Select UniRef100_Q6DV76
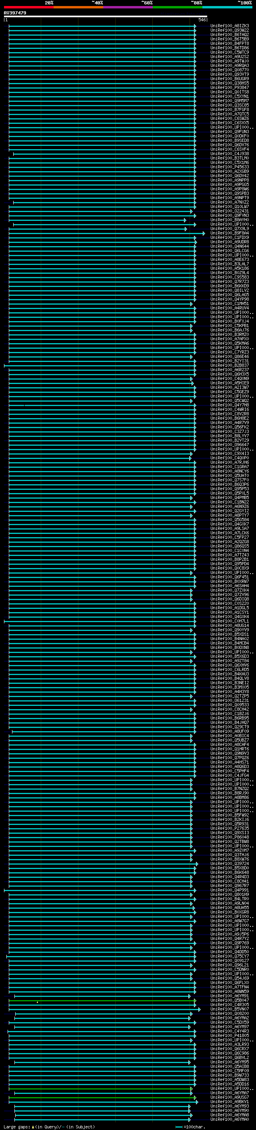The width and height of the screenshot is (256, 1130). (229, 145)
